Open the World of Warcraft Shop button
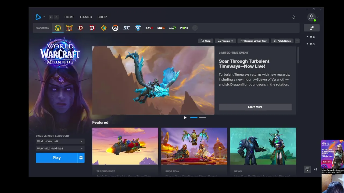344x193 pixels. [206, 41]
